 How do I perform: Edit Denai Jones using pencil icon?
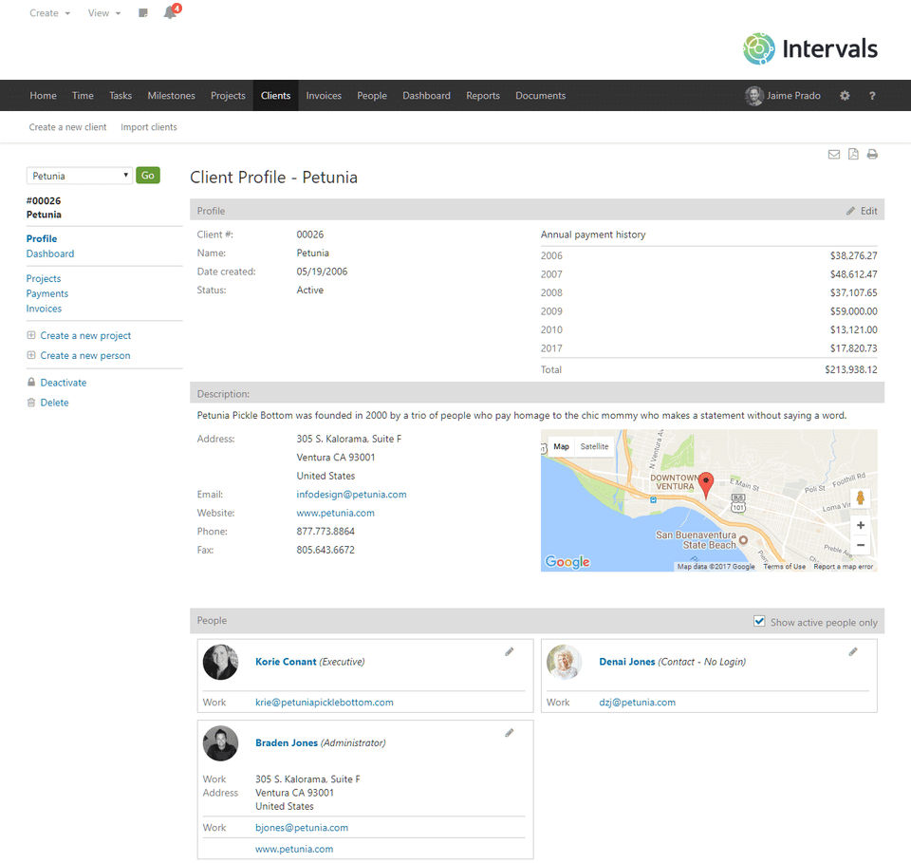pyautogui.click(x=853, y=652)
